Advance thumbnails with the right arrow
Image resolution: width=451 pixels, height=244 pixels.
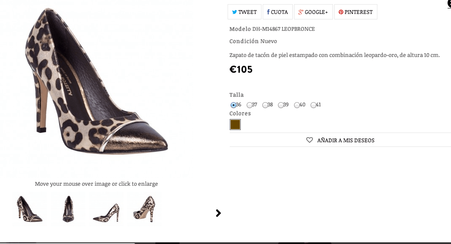point(218,213)
